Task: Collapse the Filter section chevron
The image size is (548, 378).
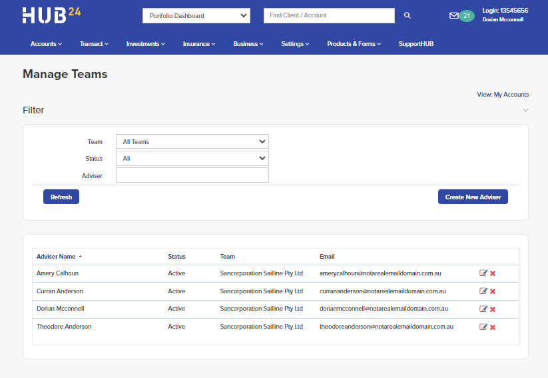Action: [x=525, y=110]
